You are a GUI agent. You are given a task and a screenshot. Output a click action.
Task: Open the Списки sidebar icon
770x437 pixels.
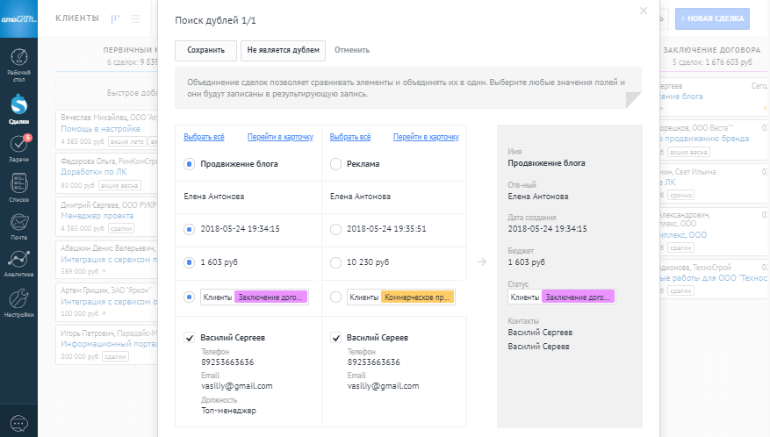(x=18, y=186)
